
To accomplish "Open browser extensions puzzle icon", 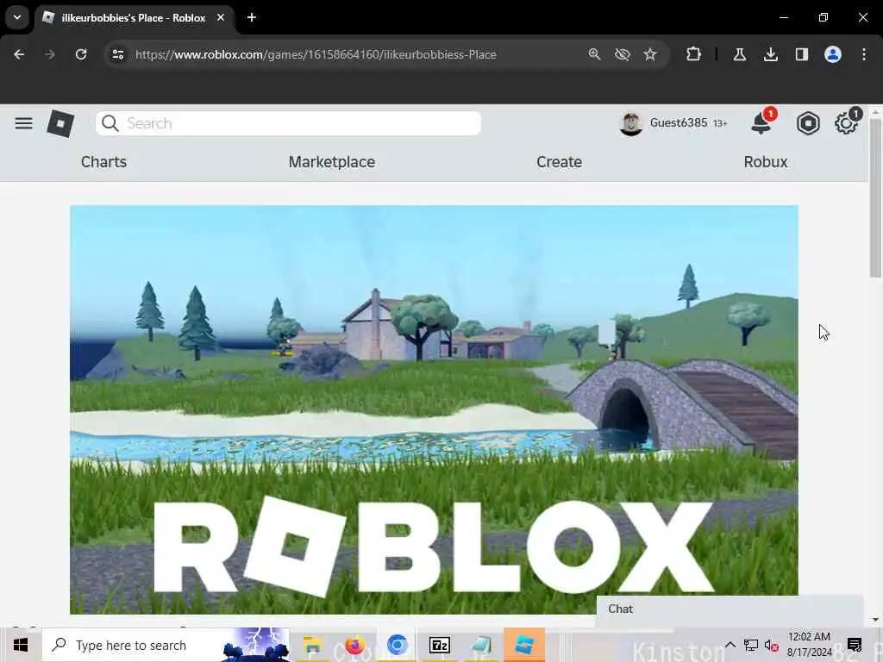I will tap(694, 54).
